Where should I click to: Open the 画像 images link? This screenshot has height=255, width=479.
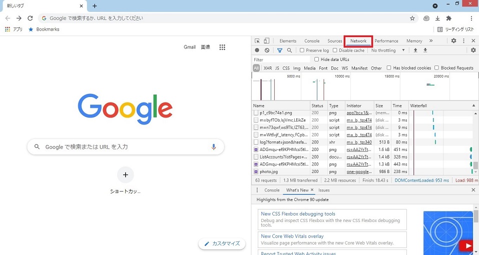pyautogui.click(x=206, y=47)
